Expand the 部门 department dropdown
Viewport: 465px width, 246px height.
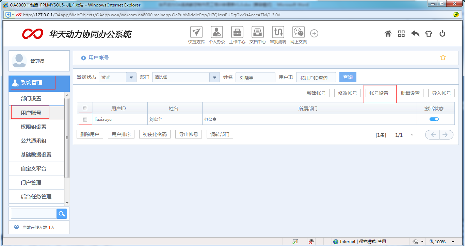point(214,77)
